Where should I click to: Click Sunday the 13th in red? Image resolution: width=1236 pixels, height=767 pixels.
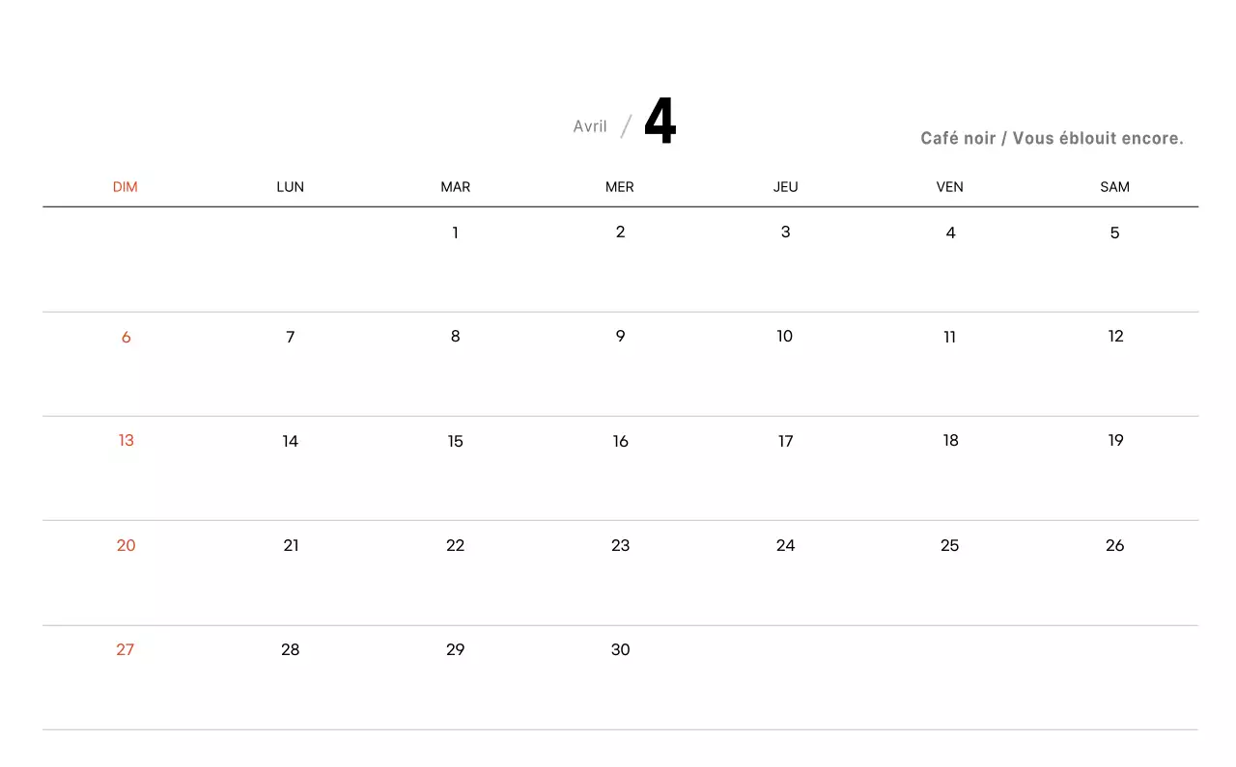126,441
